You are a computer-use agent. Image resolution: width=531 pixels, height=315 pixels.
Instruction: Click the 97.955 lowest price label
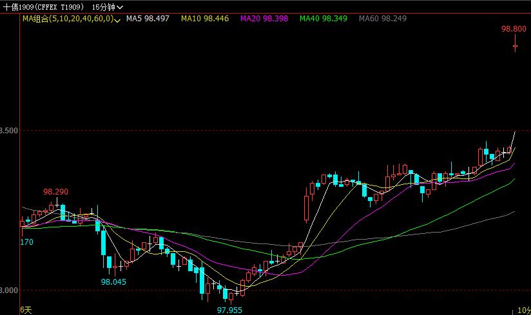point(229,310)
